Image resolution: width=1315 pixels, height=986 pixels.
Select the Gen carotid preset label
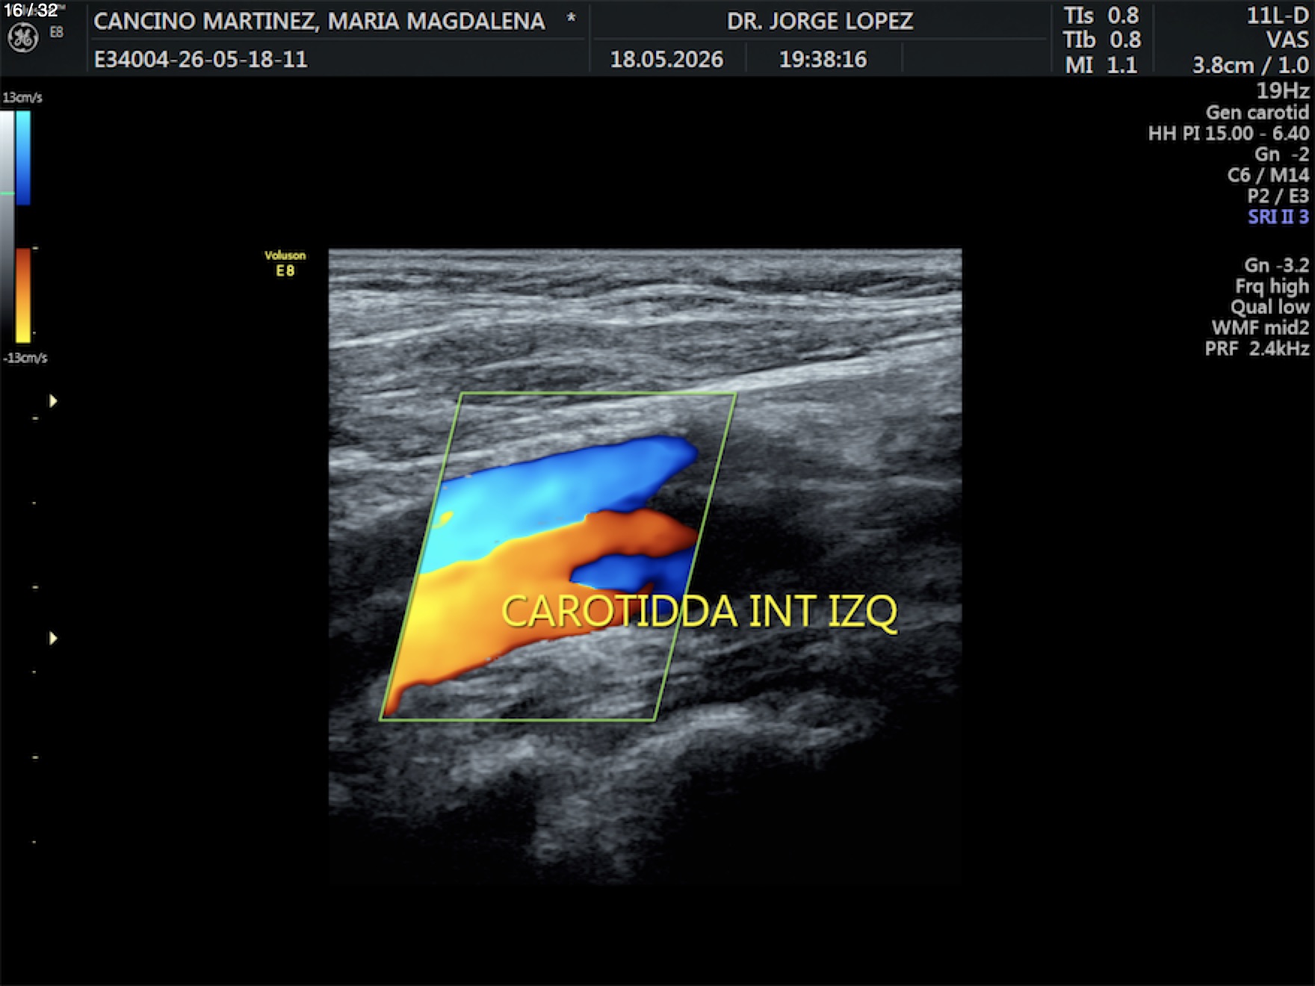pyautogui.click(x=1257, y=112)
